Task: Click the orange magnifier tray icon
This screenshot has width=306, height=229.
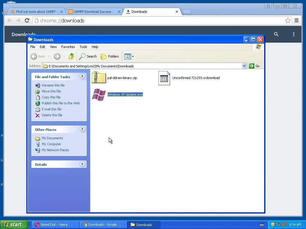Action: (284, 225)
